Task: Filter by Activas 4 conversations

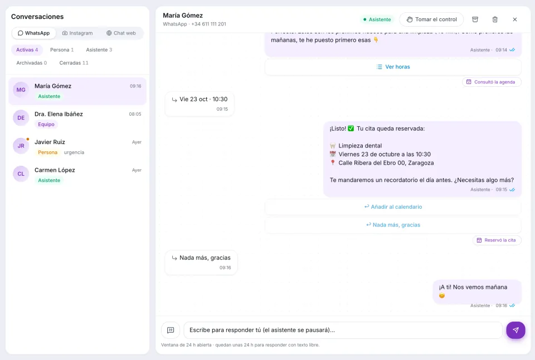Action: coord(27,50)
